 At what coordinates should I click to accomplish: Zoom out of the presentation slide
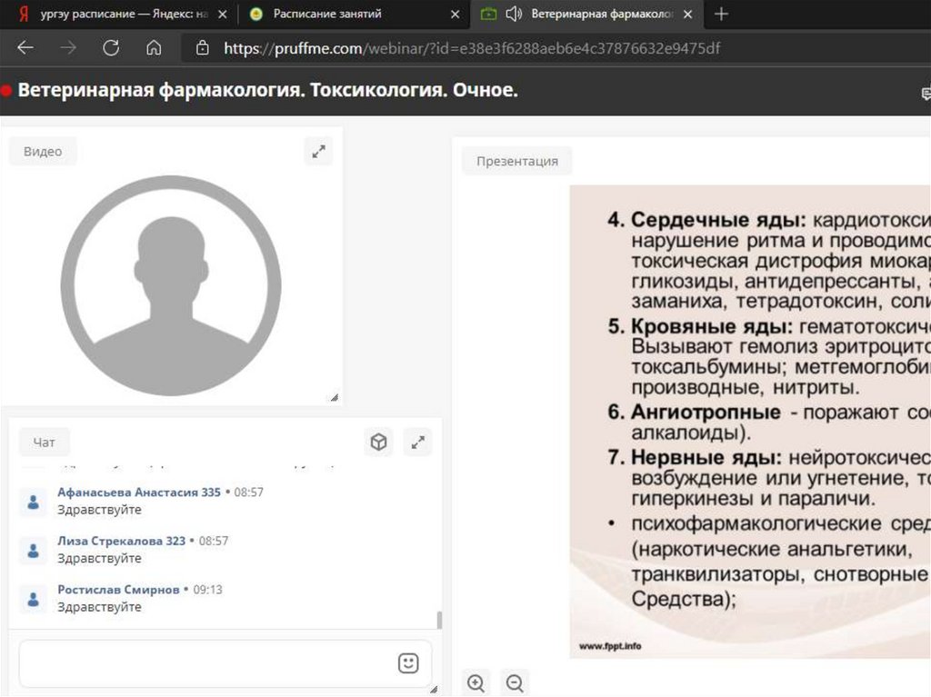coord(515,682)
